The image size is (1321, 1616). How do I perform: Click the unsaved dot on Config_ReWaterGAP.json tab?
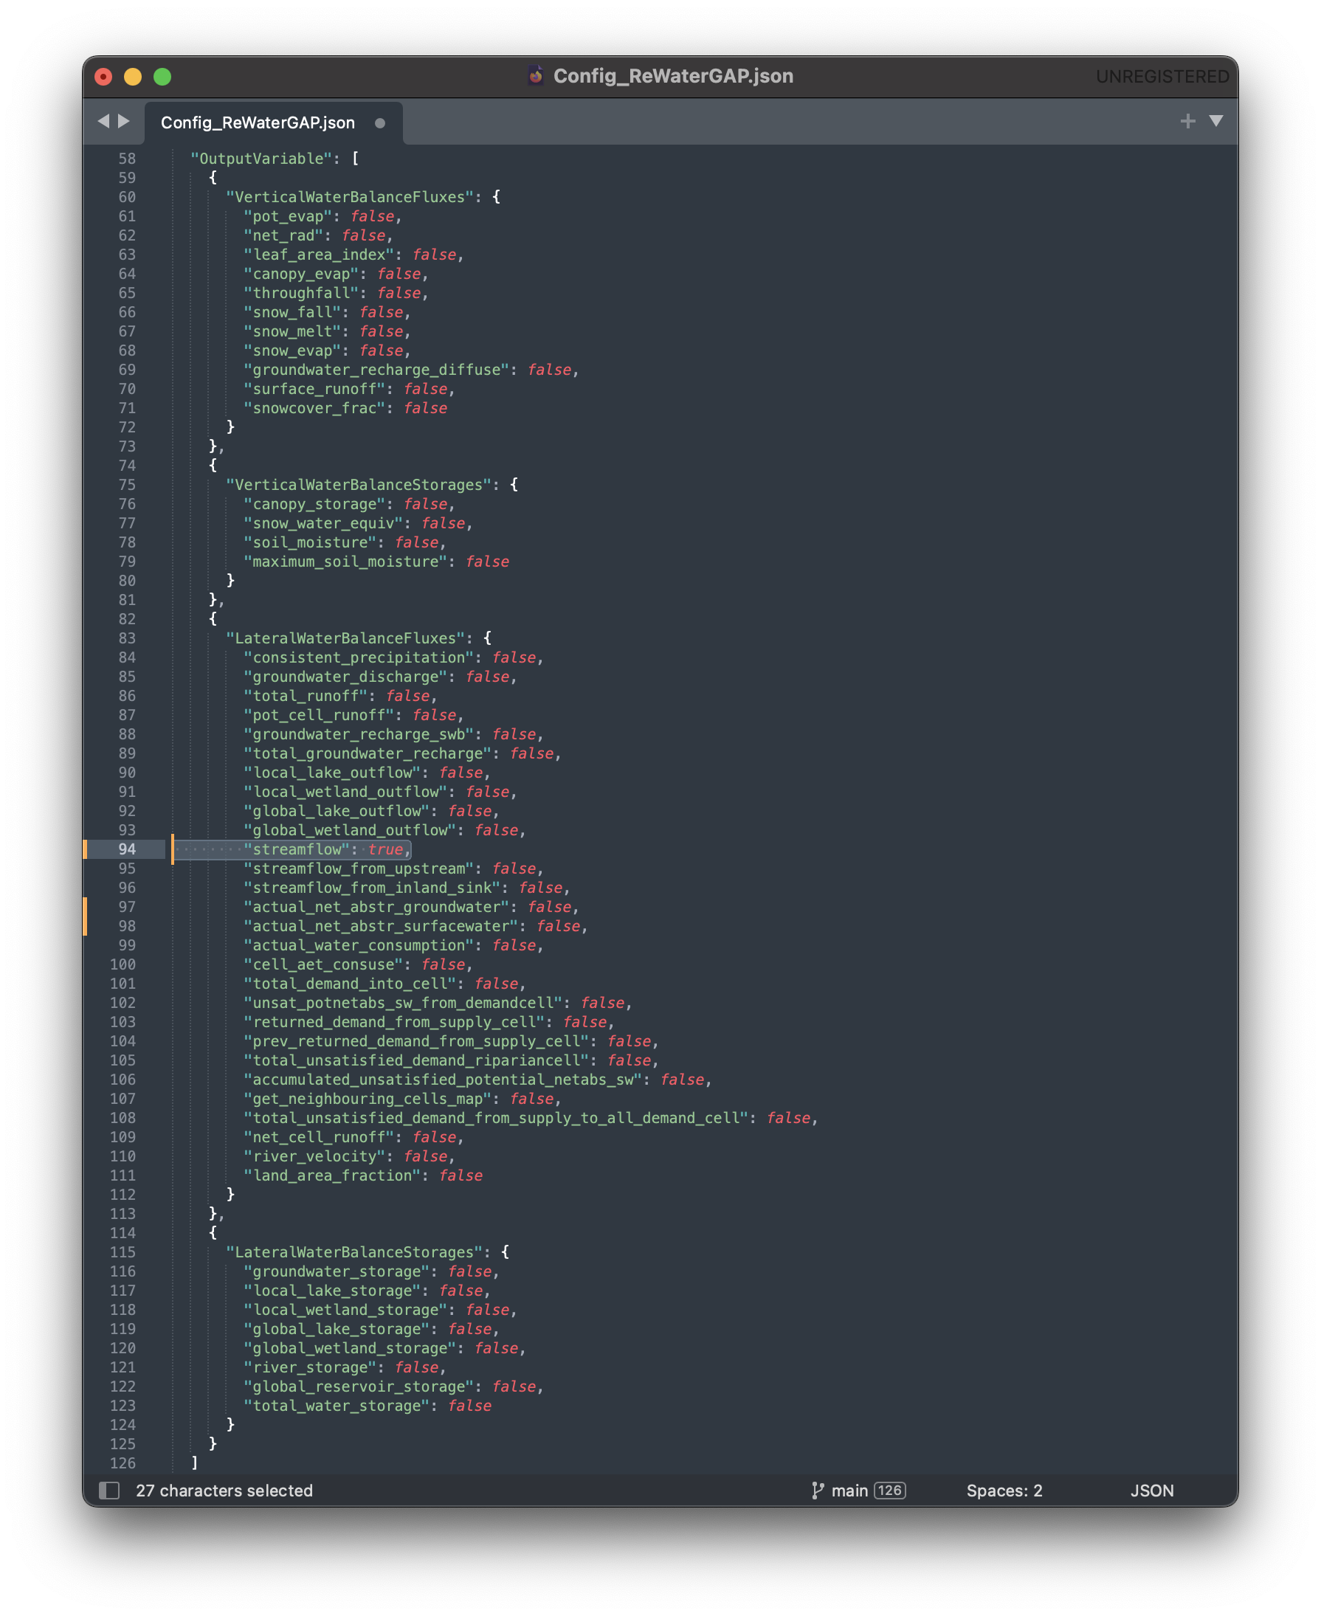pyautogui.click(x=380, y=123)
